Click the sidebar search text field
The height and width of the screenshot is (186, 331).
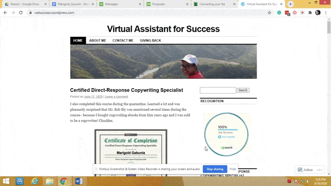[x=218, y=90]
